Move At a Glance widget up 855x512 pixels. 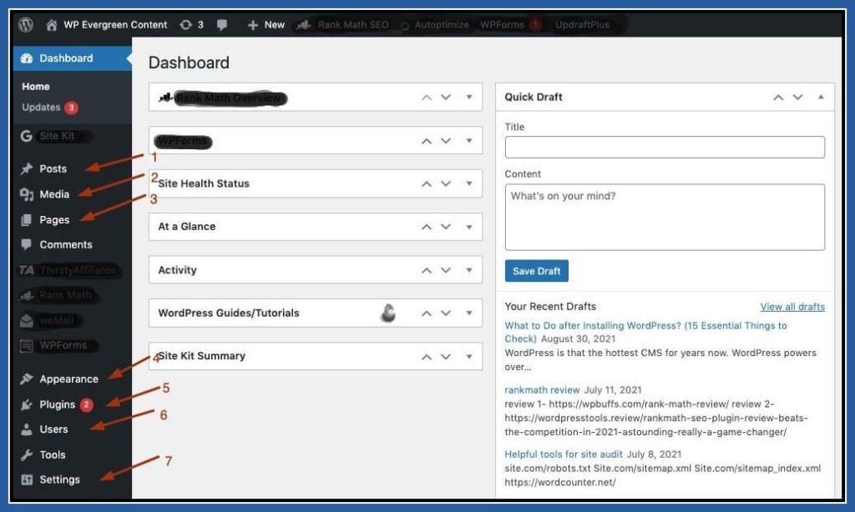427,227
